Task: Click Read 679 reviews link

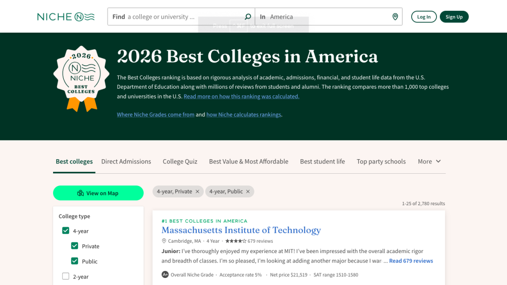Action: click(x=411, y=261)
